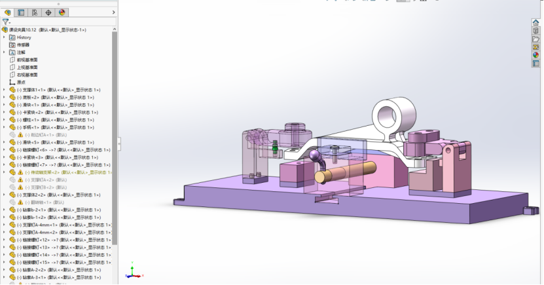Click the panel collapse handle at left edge

(119, 143)
